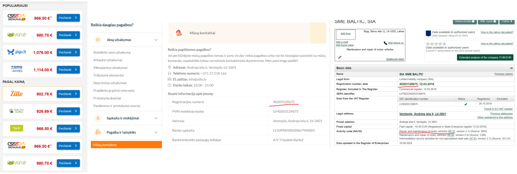Open Check in EU VAT register link
Viewport: 517px width, 174px height.
pos(498,109)
